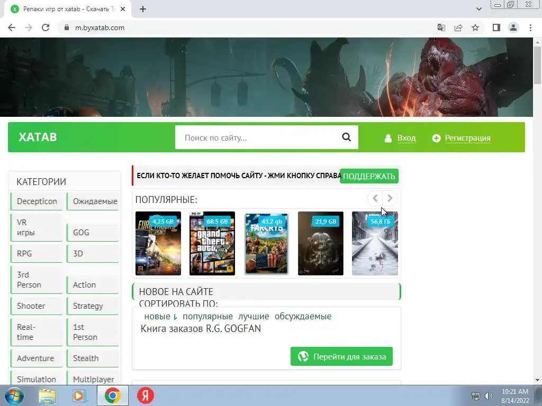Select the Shooter category

click(37, 306)
